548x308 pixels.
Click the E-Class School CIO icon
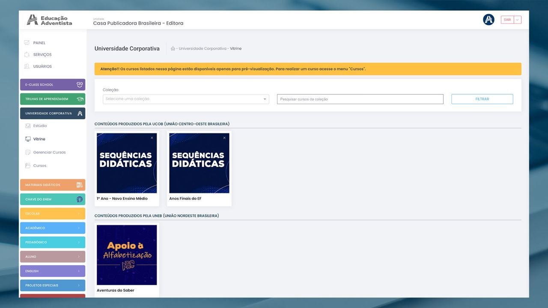(79, 85)
